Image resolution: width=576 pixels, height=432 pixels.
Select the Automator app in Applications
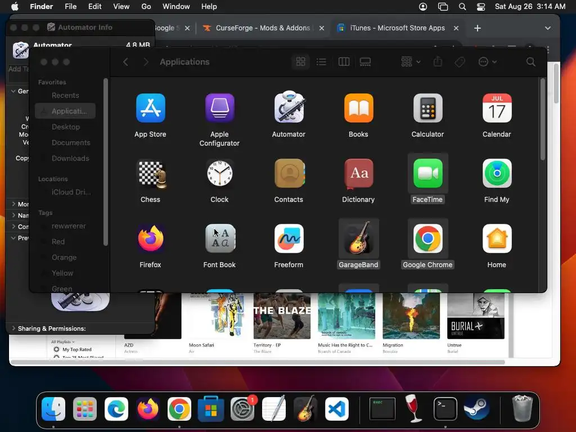click(289, 107)
